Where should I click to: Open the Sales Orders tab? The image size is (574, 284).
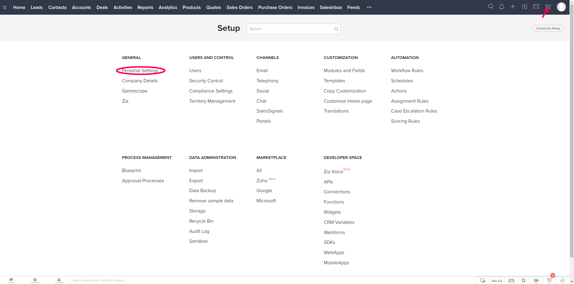239,7
